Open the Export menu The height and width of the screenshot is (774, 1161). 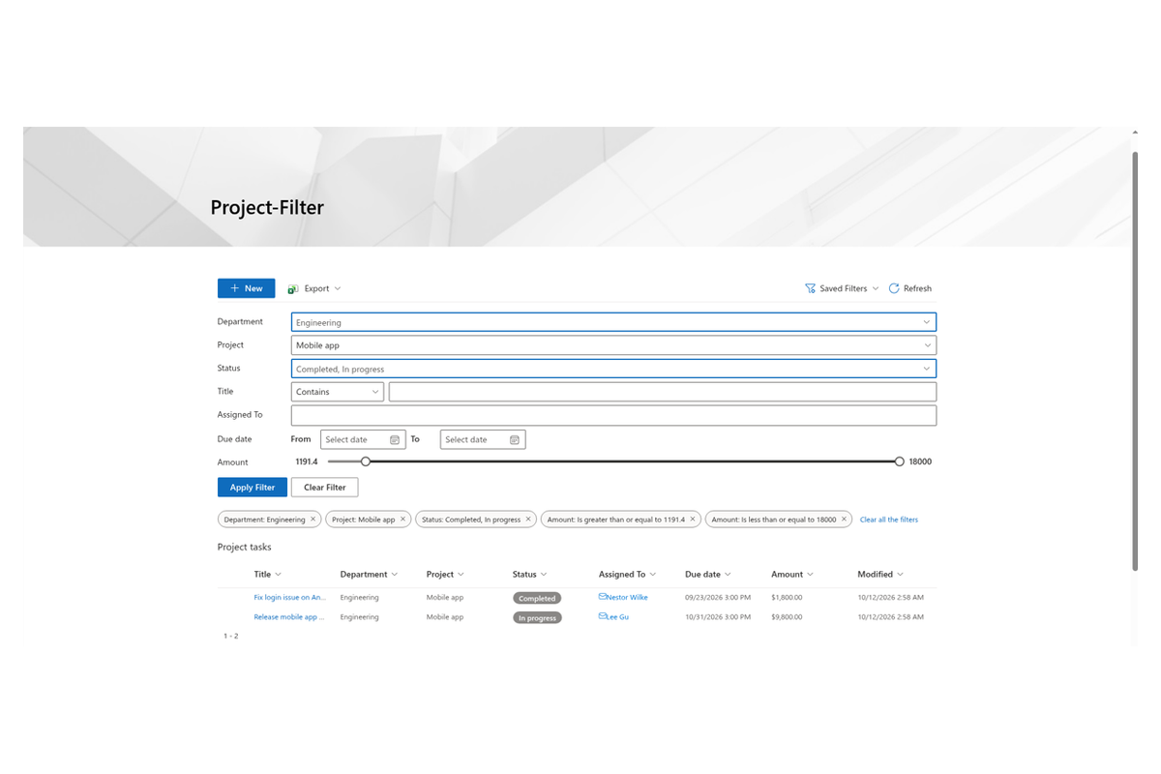[314, 288]
